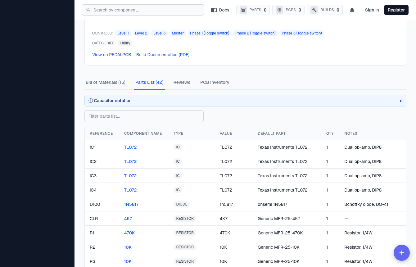Screen dimensions: 416x267
Task: Expand the Capacitor notation arrow
Action: (x=401, y=101)
